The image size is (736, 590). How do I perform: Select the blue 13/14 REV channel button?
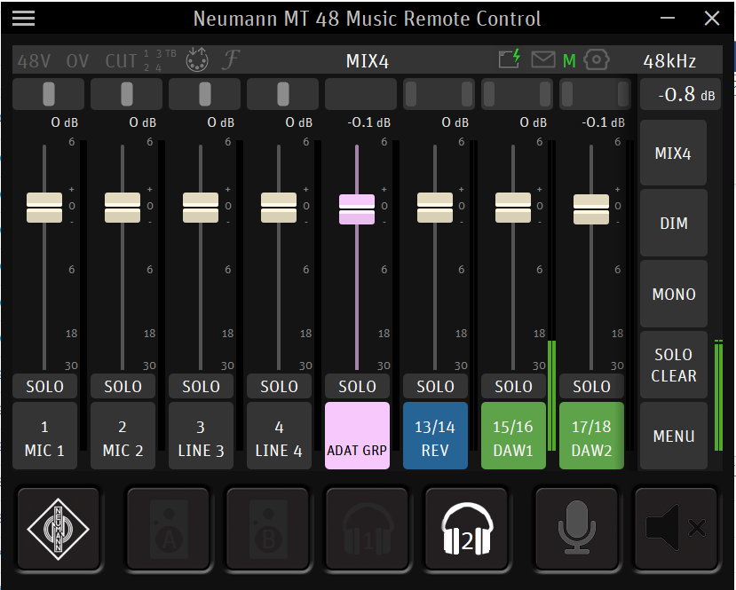coord(436,436)
